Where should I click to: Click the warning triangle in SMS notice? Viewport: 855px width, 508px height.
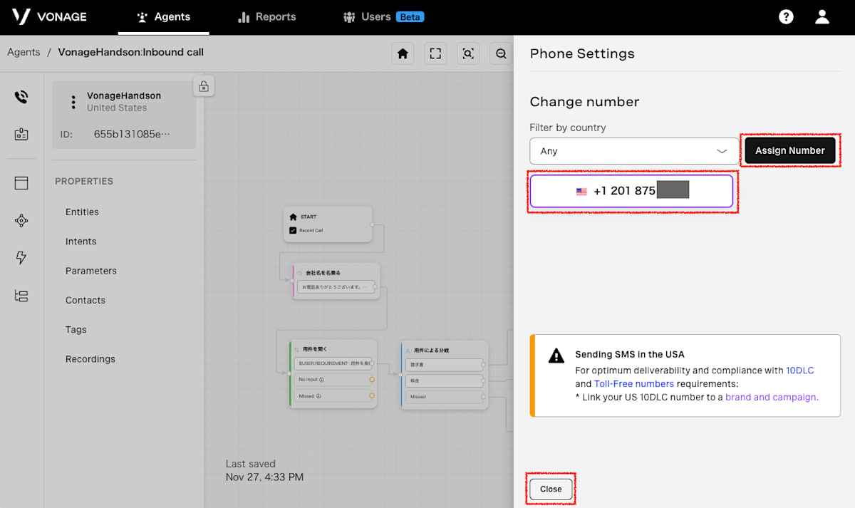(x=556, y=356)
